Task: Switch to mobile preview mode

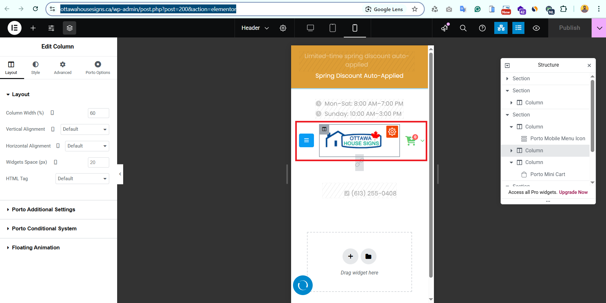Action: 355,28
